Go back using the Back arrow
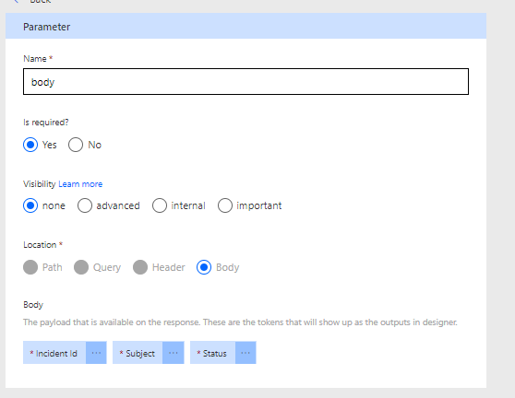 point(16,1)
